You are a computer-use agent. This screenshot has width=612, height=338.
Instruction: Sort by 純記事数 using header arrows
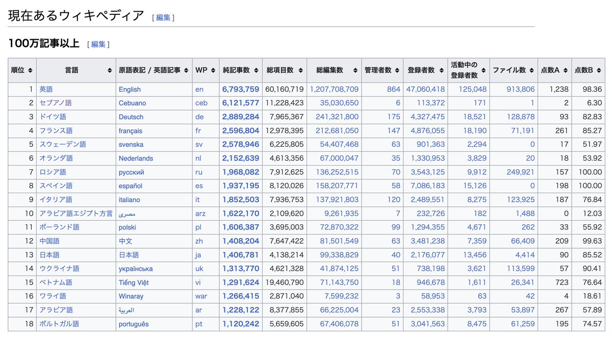click(x=256, y=70)
